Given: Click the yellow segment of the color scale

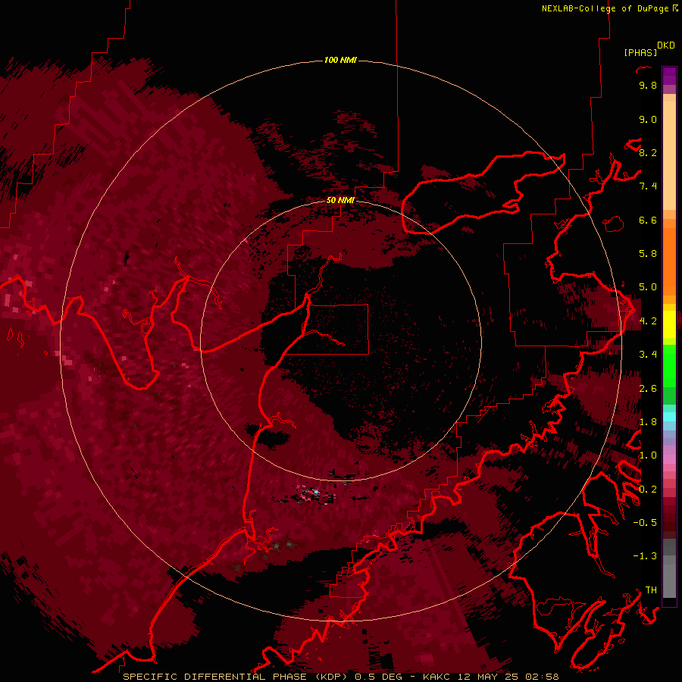Looking at the screenshot, I should 669,324.
